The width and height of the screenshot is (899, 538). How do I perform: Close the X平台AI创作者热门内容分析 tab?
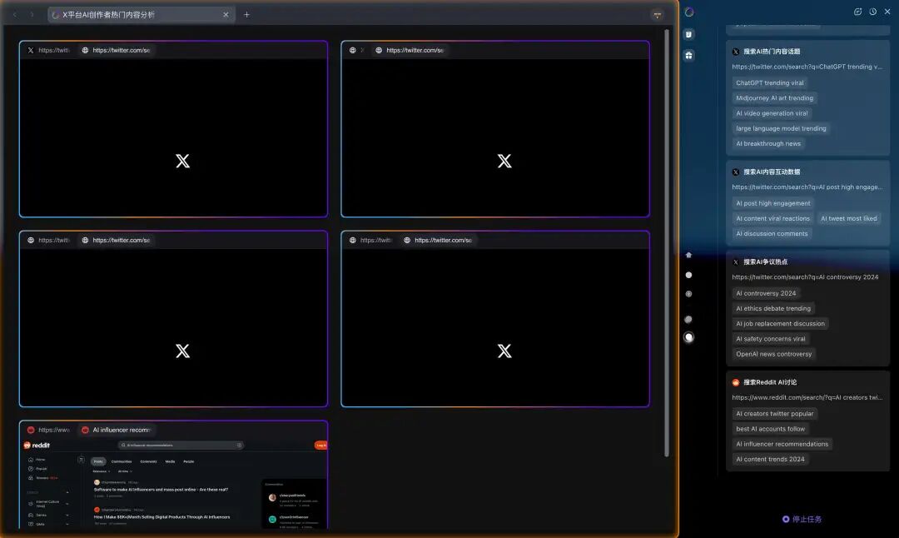(x=226, y=15)
